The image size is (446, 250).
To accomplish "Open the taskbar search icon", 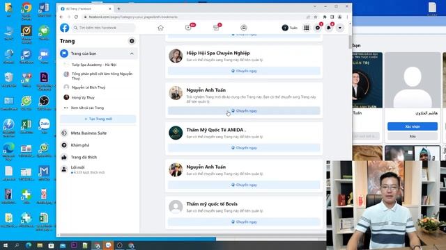I will pyautogui.click(x=17, y=245).
